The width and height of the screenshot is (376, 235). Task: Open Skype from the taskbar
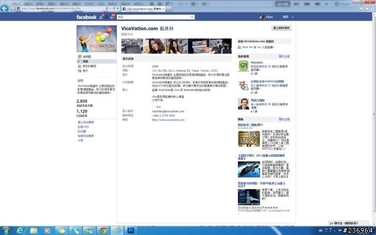pos(75,231)
